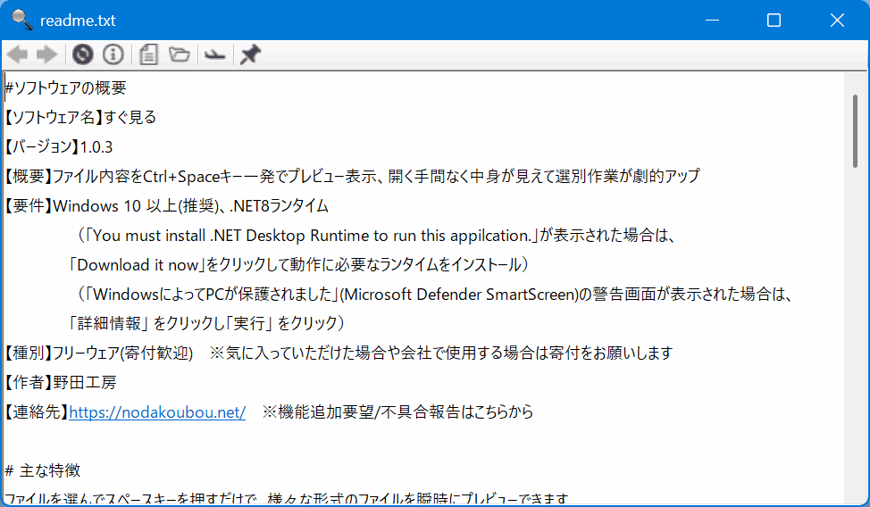
Task: Toggle the pushpin icon
Action: [x=250, y=54]
